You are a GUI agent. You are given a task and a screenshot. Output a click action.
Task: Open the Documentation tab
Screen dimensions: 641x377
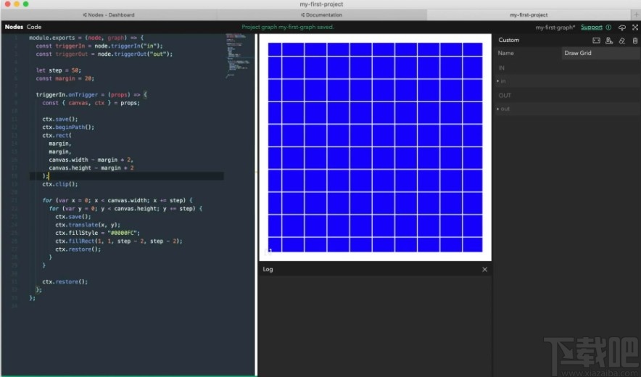322,14
